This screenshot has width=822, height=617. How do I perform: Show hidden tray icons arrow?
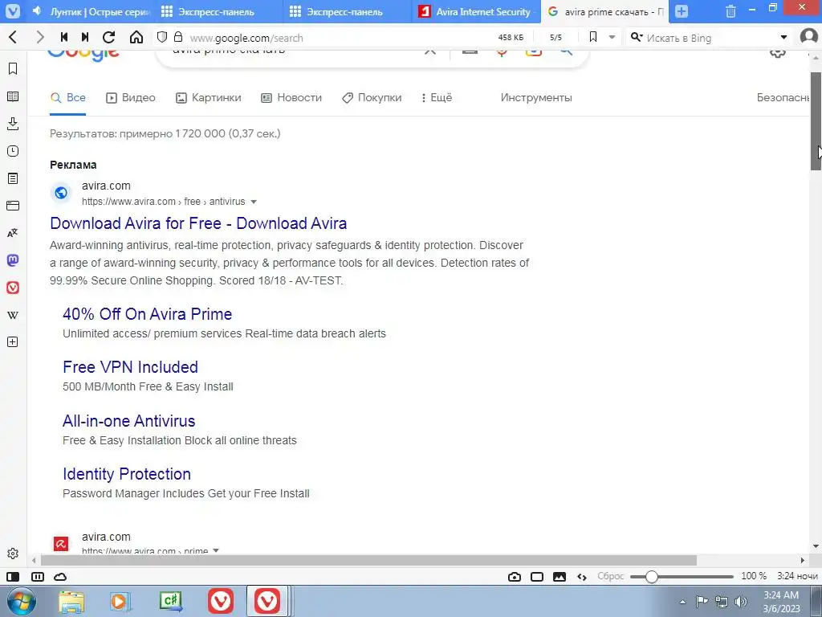682,601
